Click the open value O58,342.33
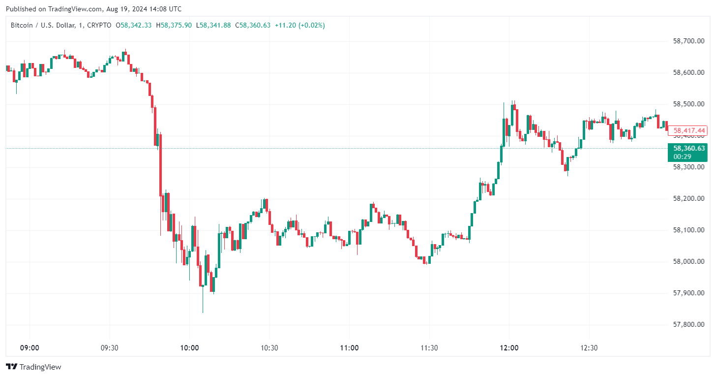 coord(133,25)
